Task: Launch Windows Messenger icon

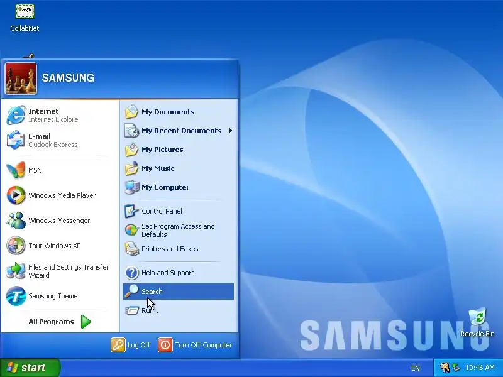Action: coord(16,221)
